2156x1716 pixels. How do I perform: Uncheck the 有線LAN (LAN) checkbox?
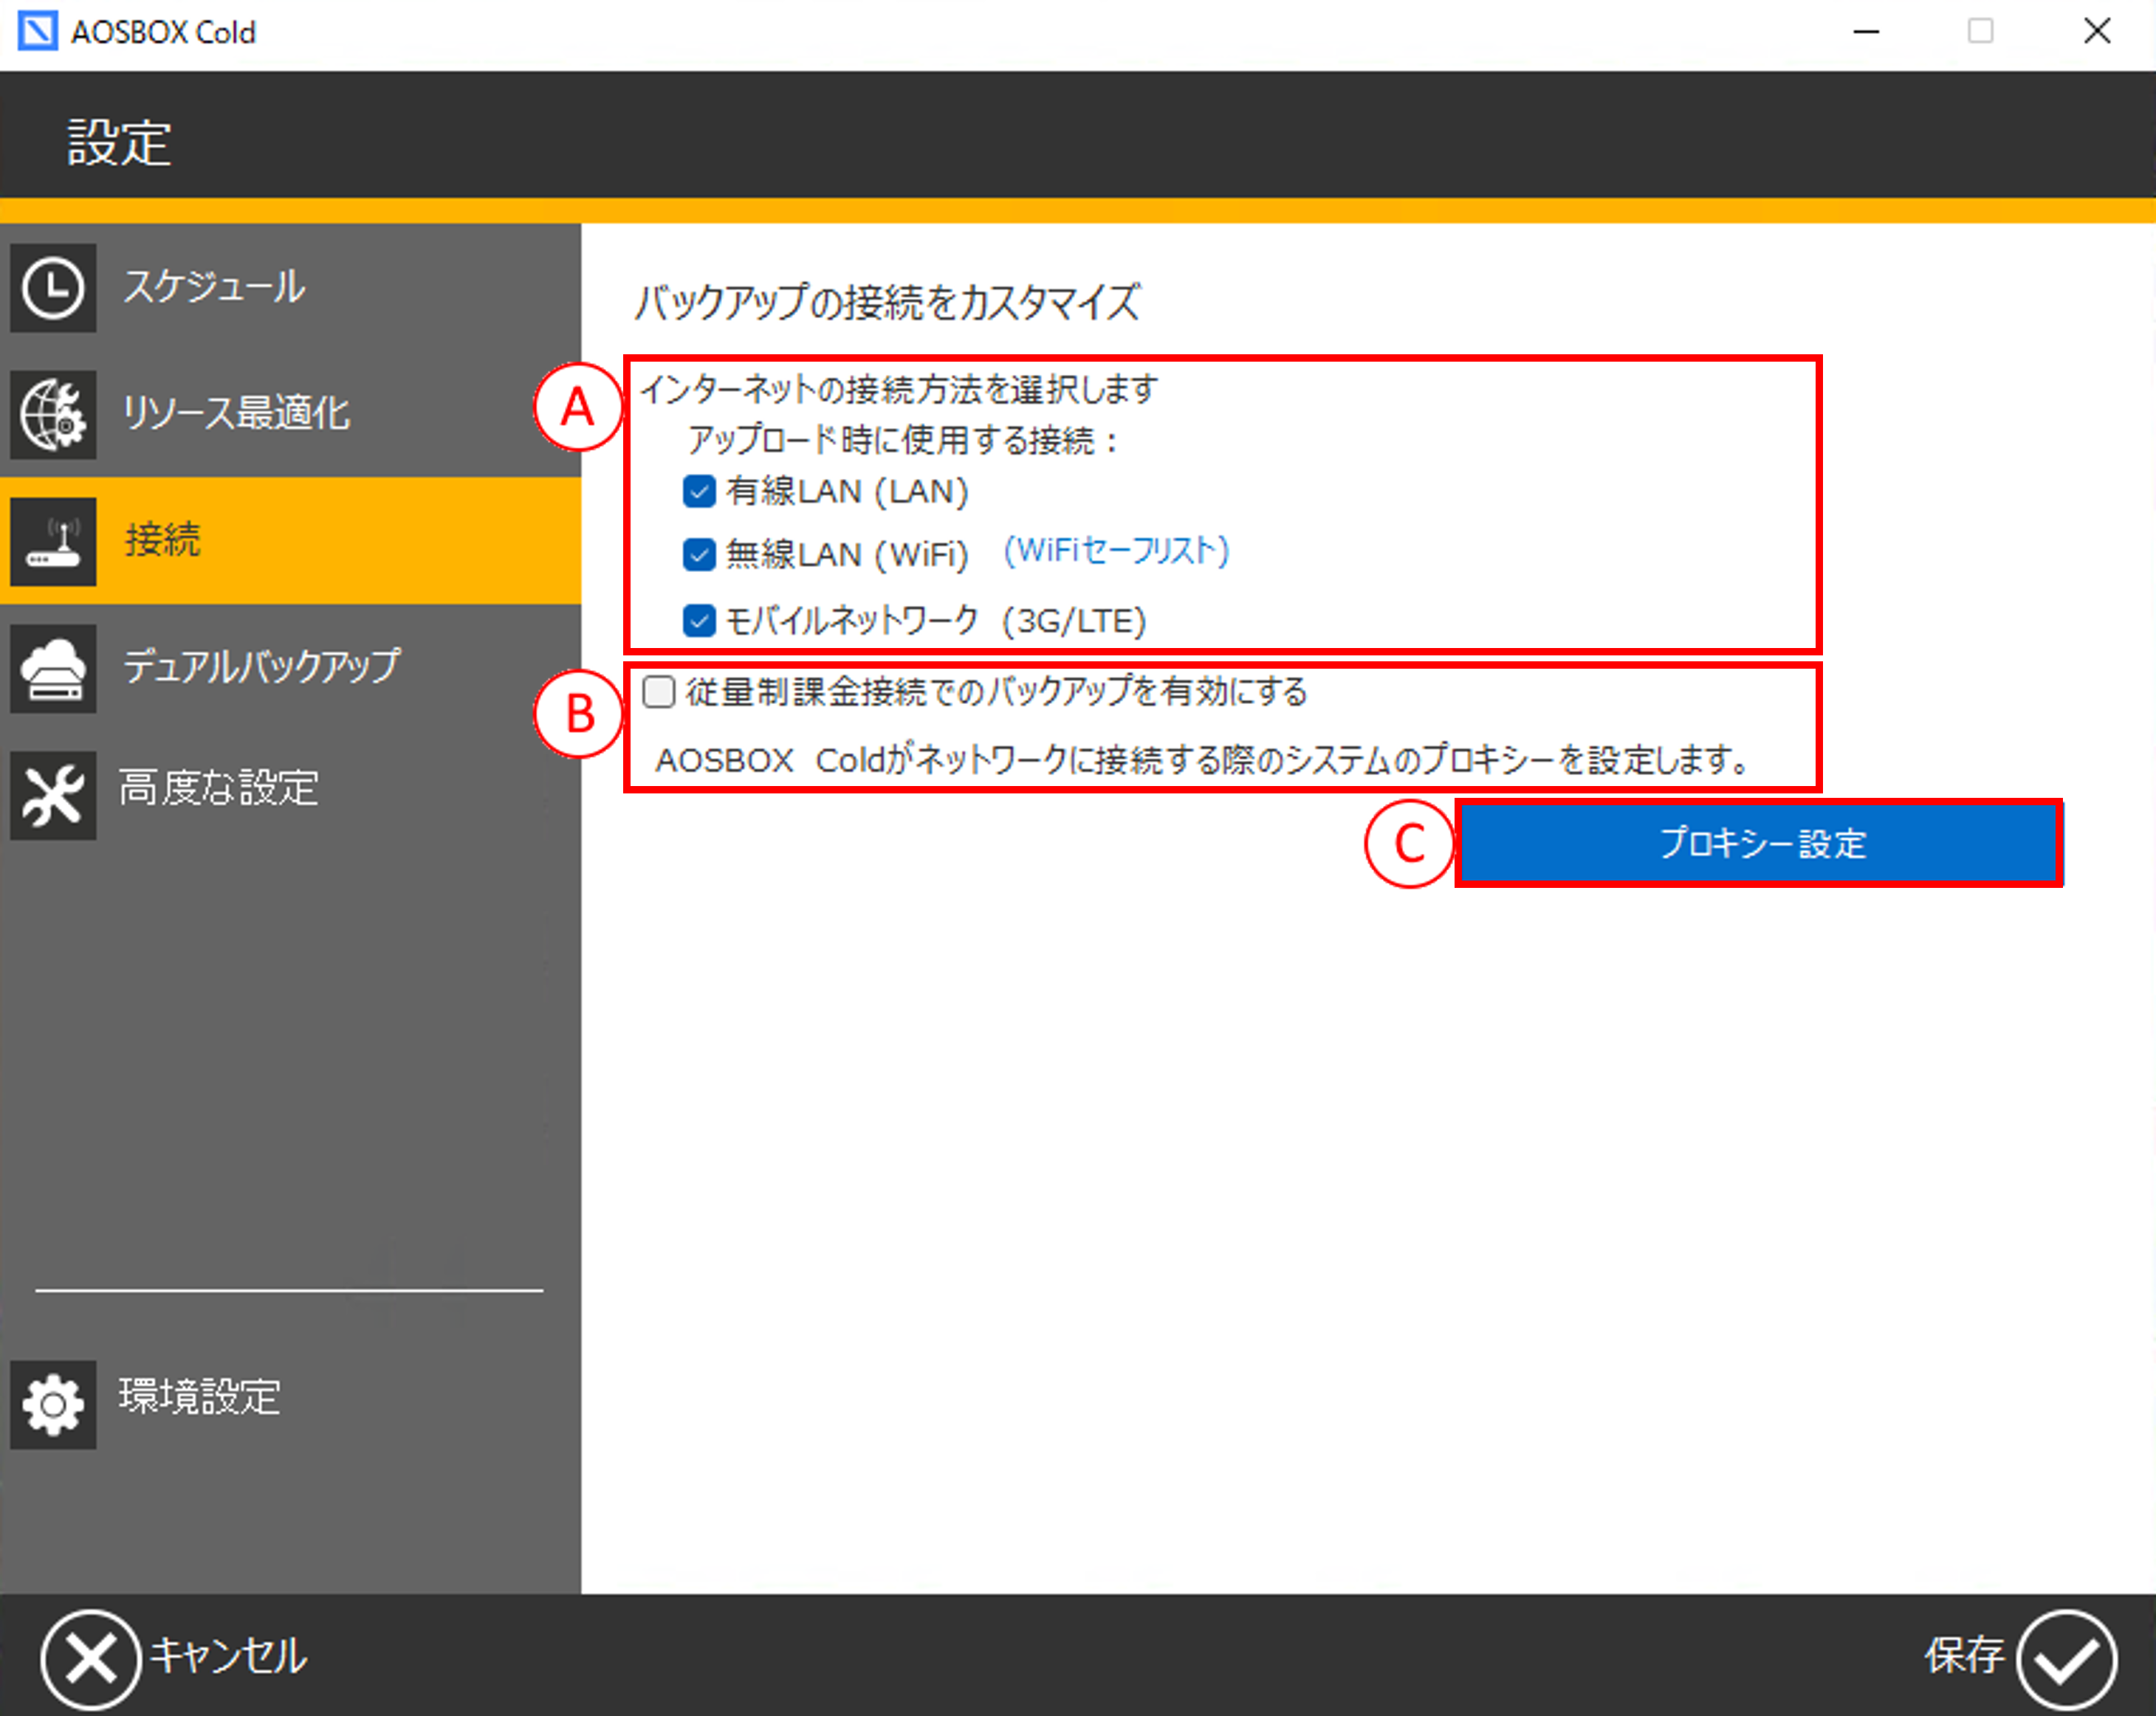pos(699,491)
